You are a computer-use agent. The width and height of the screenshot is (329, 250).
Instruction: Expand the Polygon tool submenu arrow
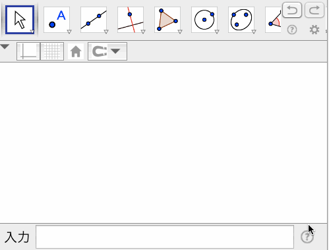(180, 32)
